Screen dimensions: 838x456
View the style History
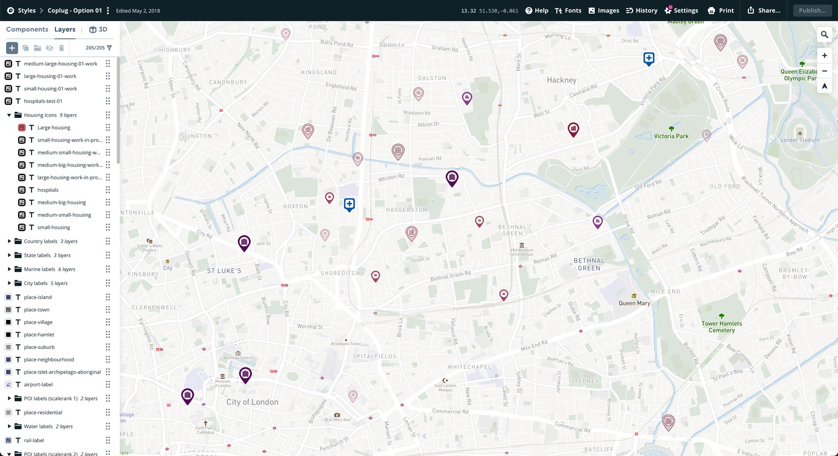(x=641, y=10)
